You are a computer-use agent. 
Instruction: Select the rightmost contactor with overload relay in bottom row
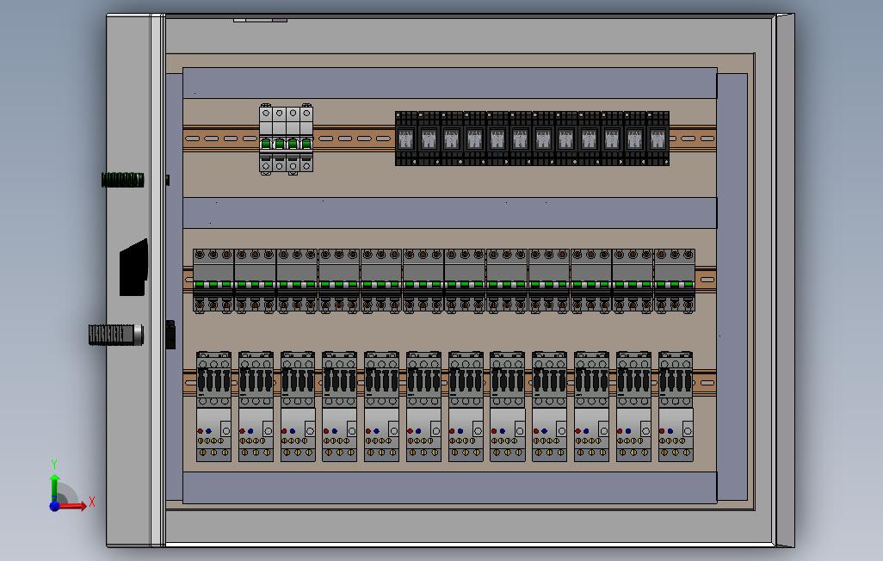click(676, 407)
